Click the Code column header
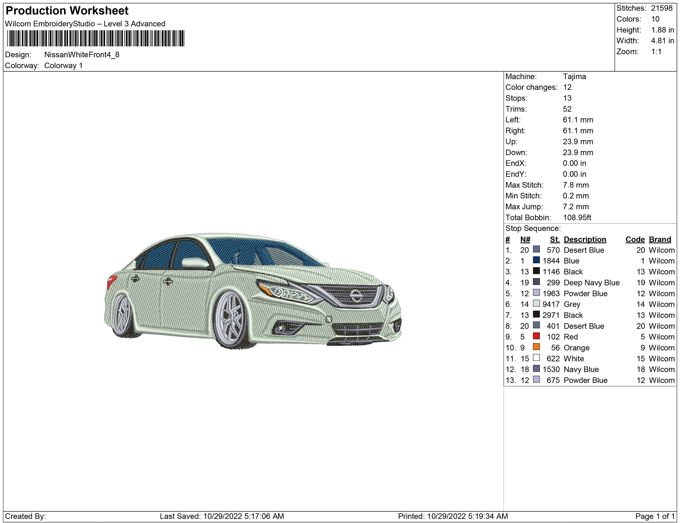The width and height of the screenshot is (680, 523). (x=635, y=239)
